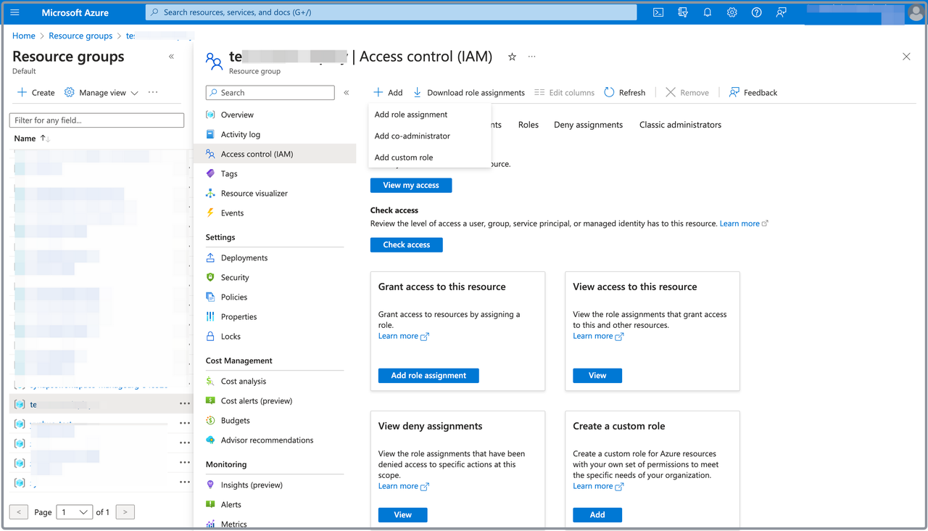Open Cloud Shell from the top bar
Viewport: 928px width, 531px height.
pos(658,12)
